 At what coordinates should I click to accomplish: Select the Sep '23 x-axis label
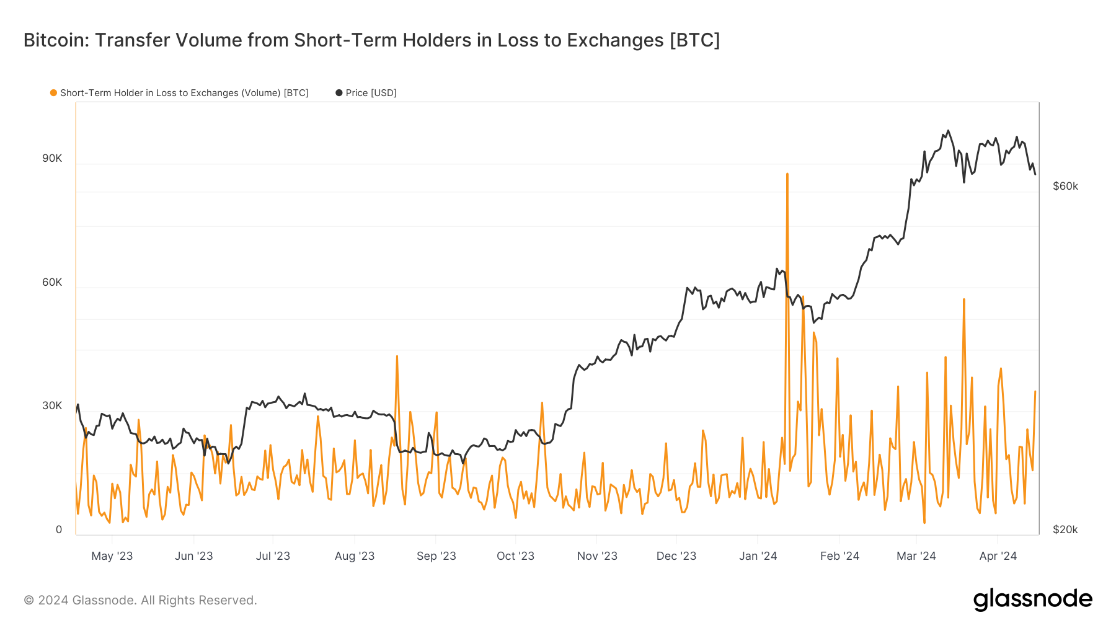[436, 556]
